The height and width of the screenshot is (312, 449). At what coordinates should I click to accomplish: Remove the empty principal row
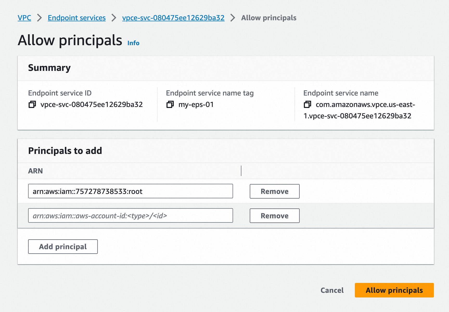(x=274, y=216)
